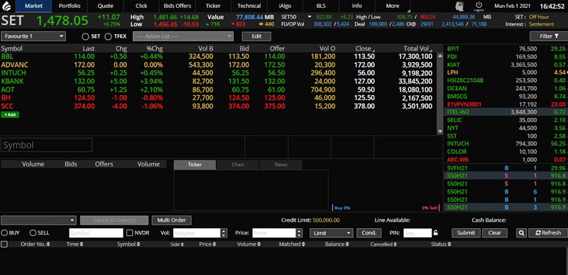The height and width of the screenshot is (275, 568).
Task: Select the TFEX radio button
Action: tap(108, 36)
